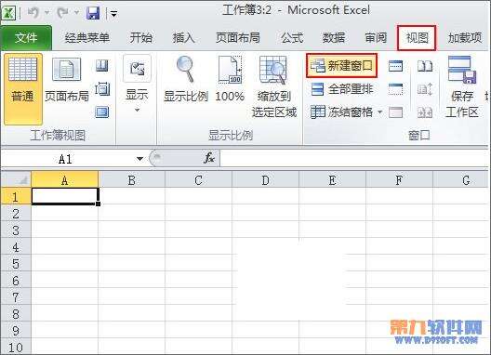Viewport: 491px width, 355px height.
Task: Click the page break preview icon
Action: point(102,66)
